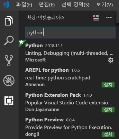Open gear manage menu for Python extension
The width and height of the screenshot is (119, 139).
pos(111,60)
